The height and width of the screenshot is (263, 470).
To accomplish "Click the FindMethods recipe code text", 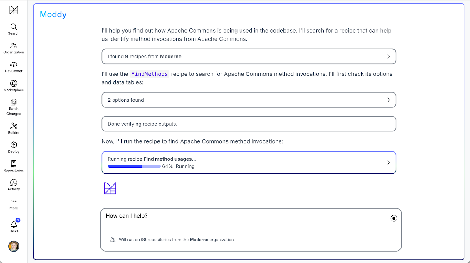I will tap(150, 74).
